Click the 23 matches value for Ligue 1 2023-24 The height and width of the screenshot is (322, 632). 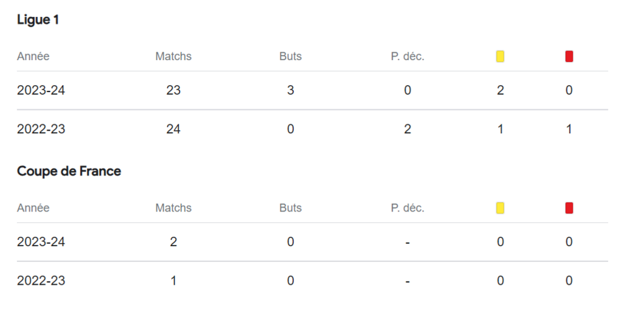point(173,90)
